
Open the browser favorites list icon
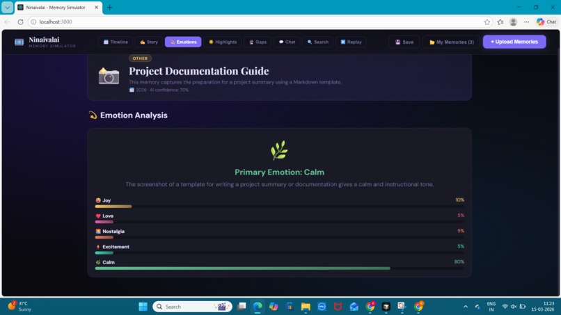pos(500,22)
